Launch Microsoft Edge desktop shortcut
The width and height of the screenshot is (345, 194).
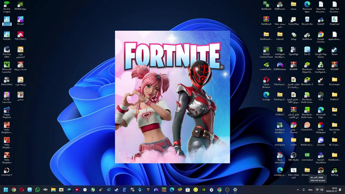point(321,113)
